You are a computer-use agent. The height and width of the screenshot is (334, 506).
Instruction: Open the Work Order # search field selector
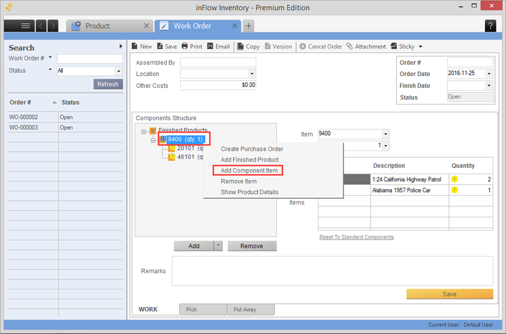click(50, 58)
